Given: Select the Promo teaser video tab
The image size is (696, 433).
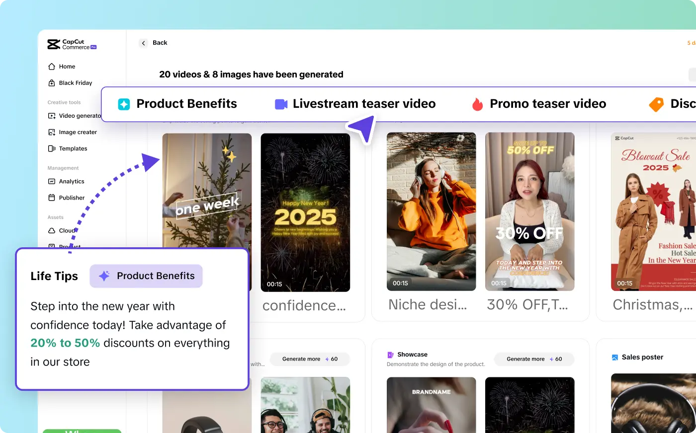Looking at the screenshot, I should pos(539,104).
